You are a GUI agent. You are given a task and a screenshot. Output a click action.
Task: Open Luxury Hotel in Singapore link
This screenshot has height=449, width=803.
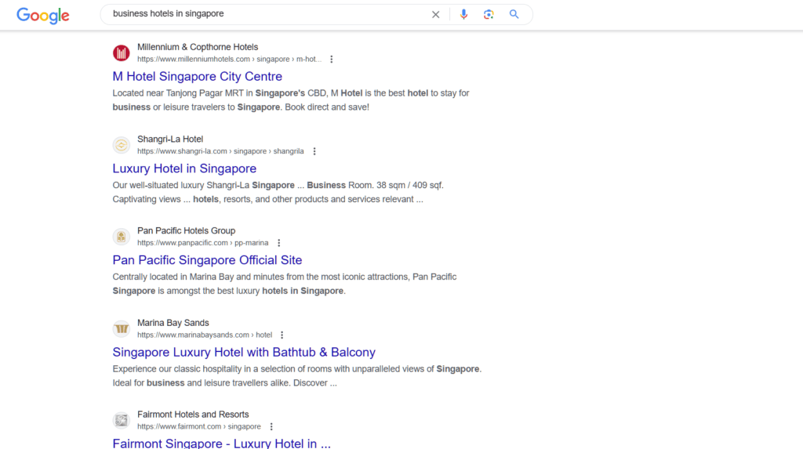click(184, 168)
